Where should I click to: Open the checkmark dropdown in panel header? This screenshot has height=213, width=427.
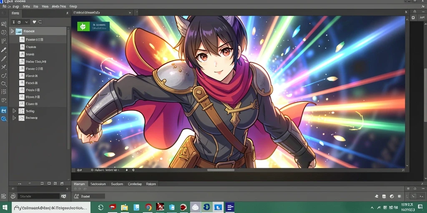[x=26, y=22]
